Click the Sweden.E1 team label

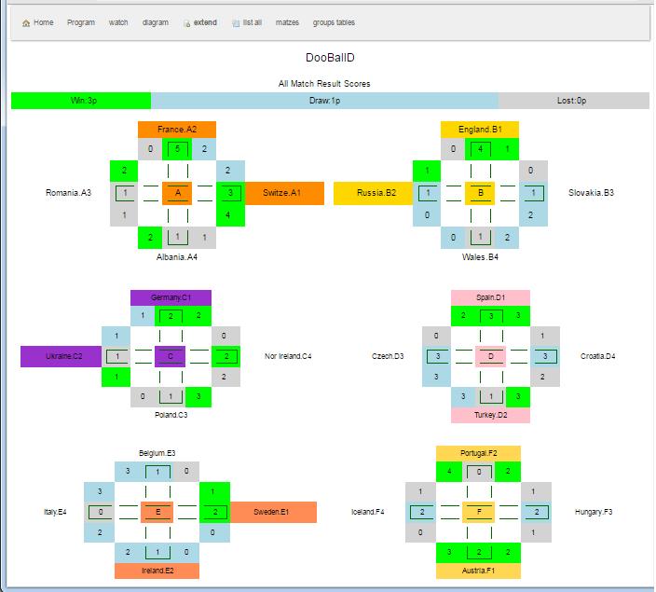272,512
